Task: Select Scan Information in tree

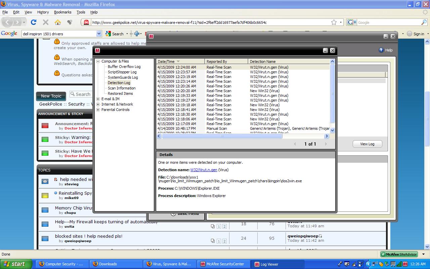Action: 122,88
